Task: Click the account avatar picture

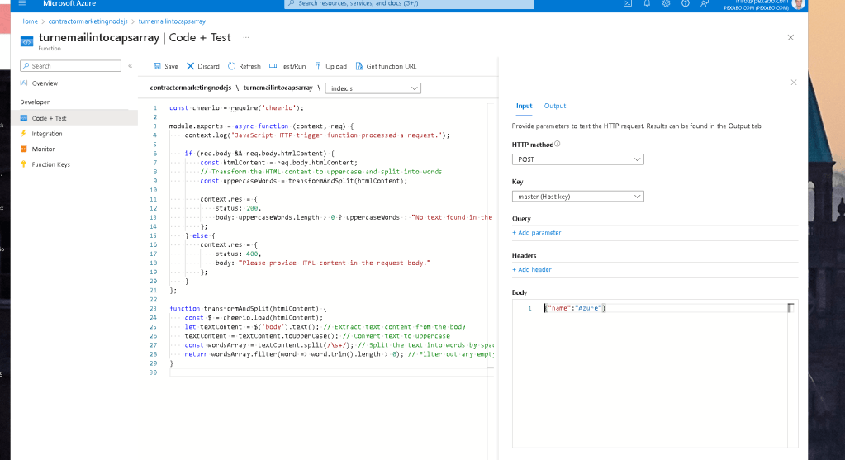Action: 799,4
